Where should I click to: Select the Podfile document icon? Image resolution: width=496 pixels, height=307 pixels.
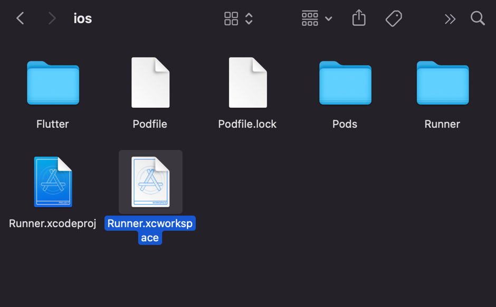point(150,83)
